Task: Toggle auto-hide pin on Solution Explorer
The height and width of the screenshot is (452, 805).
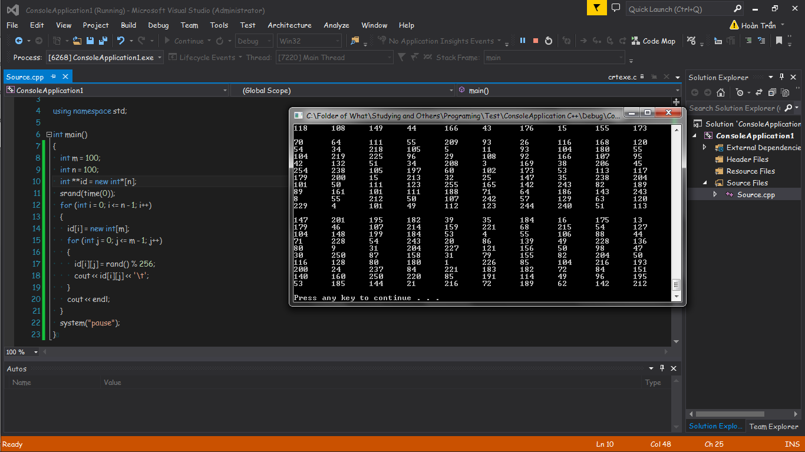Action: [782, 77]
